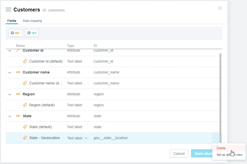Add a new text attribute with the ABC button
This screenshot has width=247, height=164.
pos(15,33)
